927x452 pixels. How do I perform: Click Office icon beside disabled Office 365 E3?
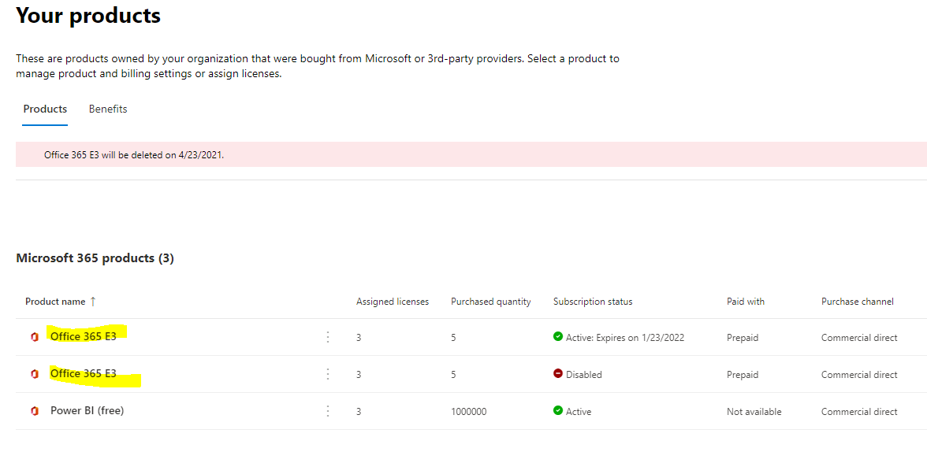34,374
